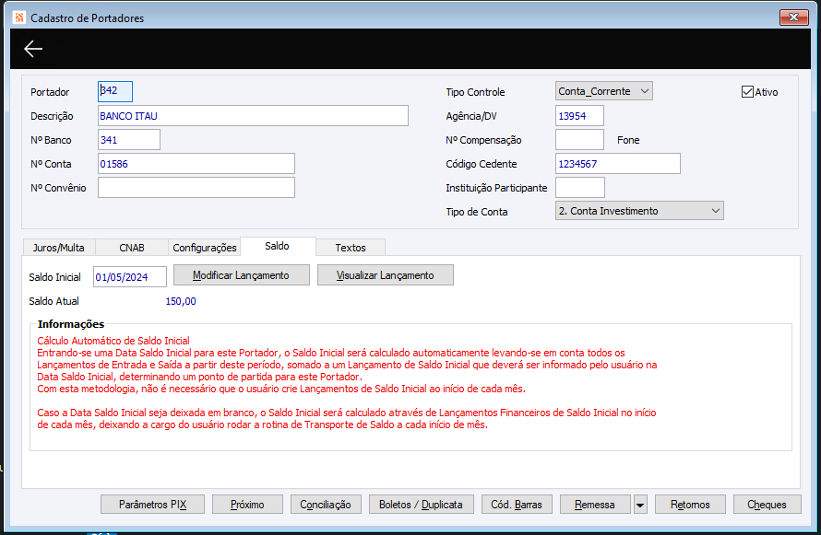Viewport: 821px width, 535px height.
Task: Switch to the Juros/Multa tab
Action: point(59,248)
